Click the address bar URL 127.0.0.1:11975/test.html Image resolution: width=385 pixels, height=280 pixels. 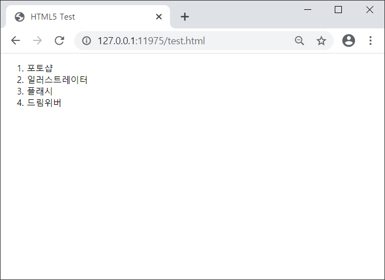(x=151, y=41)
